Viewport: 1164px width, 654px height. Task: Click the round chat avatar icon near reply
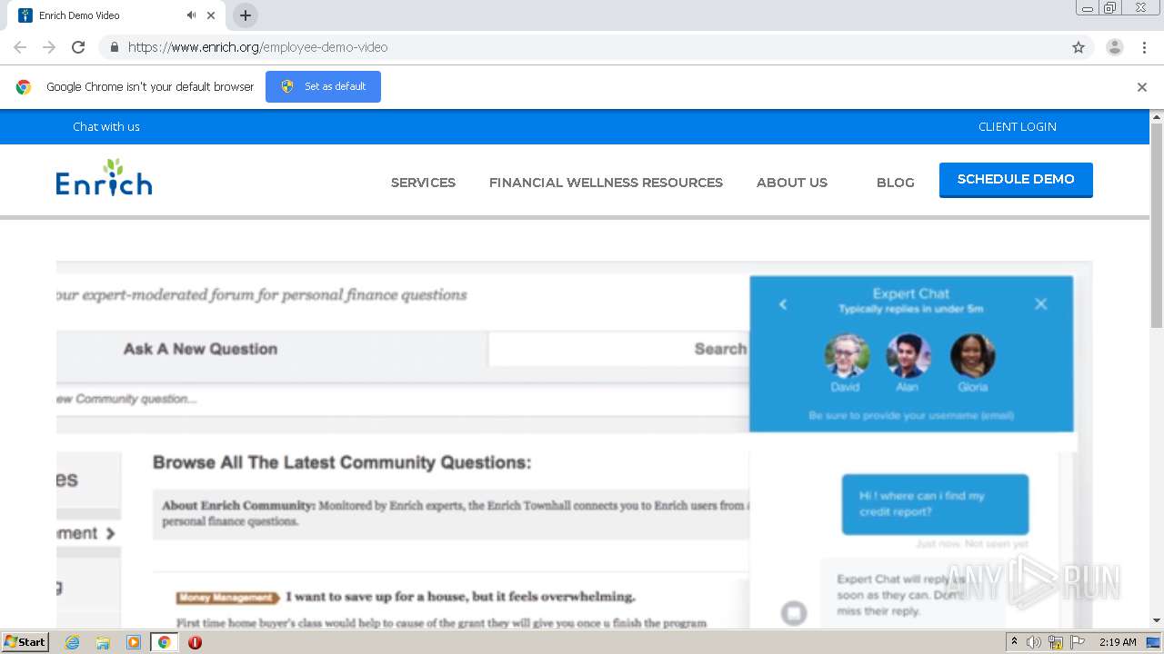(x=794, y=613)
